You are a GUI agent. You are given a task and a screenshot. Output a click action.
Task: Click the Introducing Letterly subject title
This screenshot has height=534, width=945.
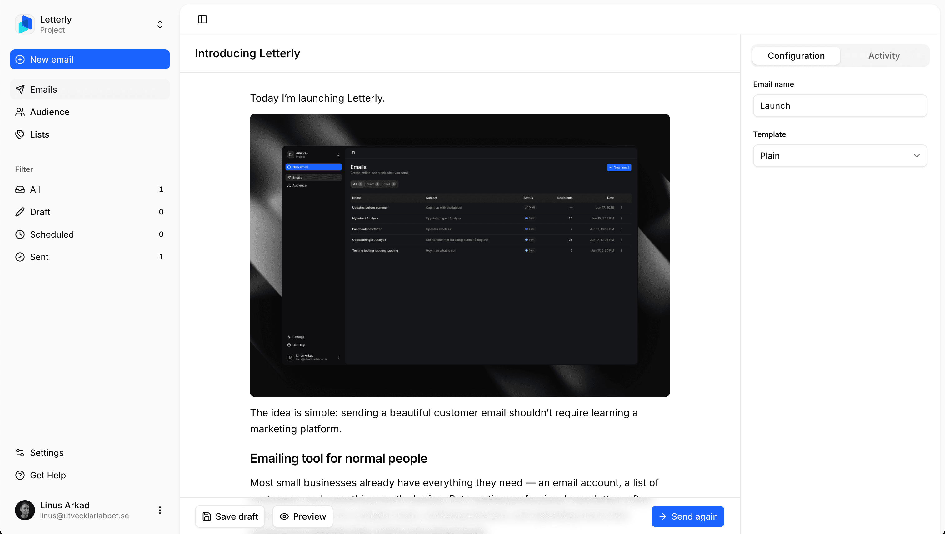tap(247, 53)
